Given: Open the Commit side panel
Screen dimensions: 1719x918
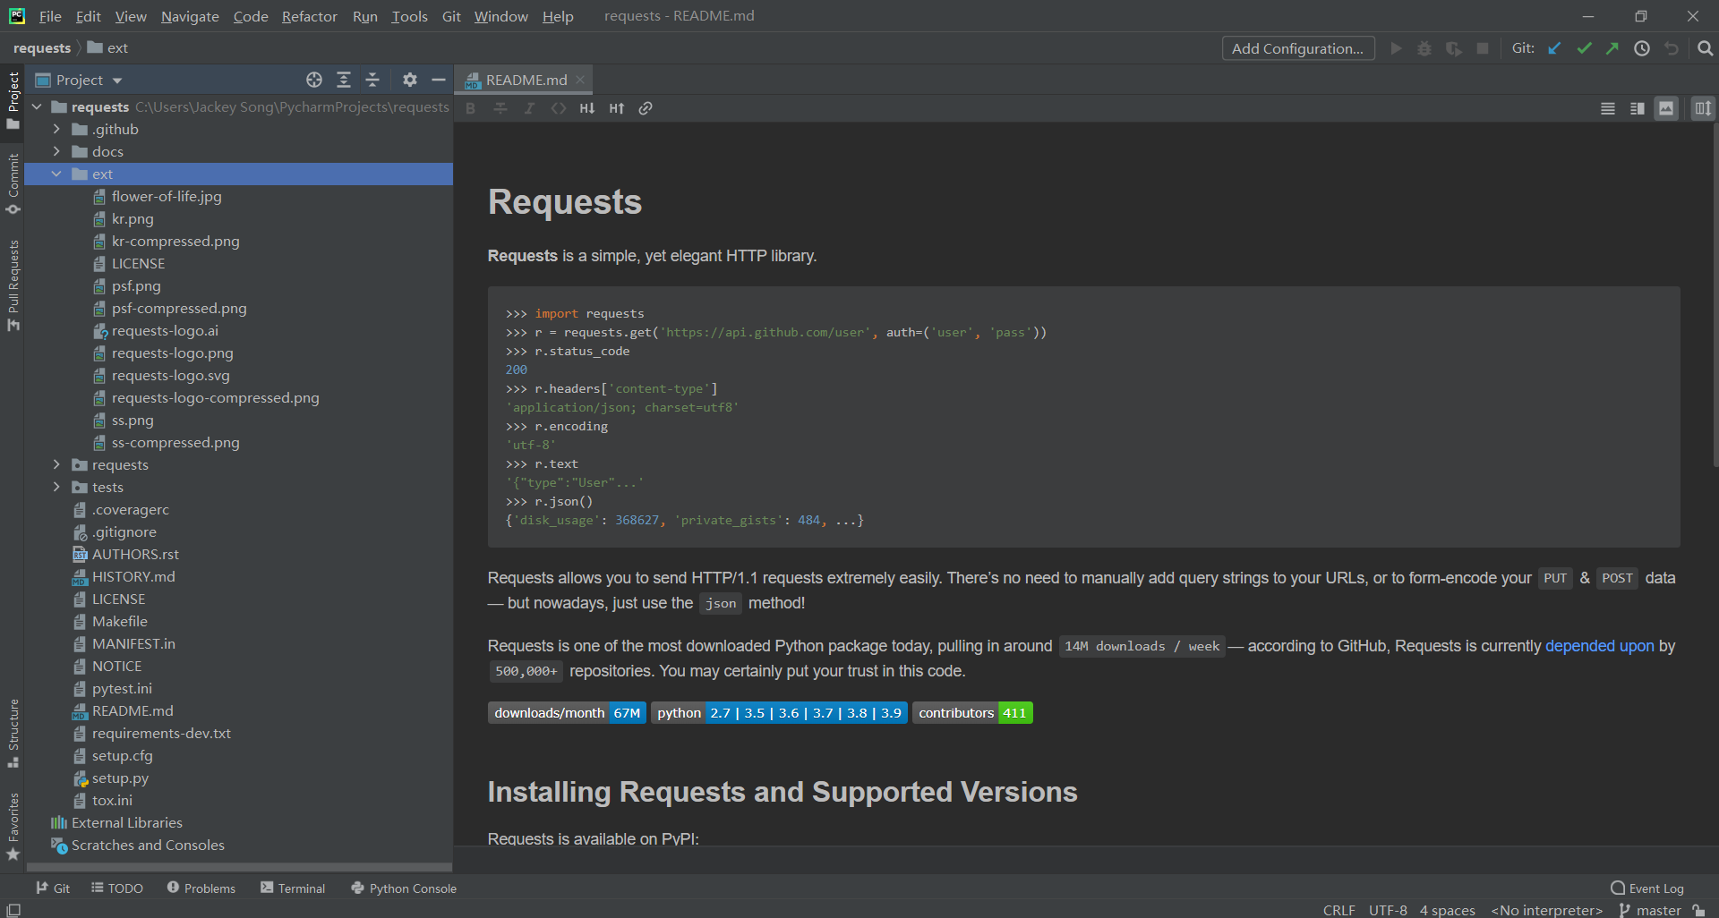Looking at the screenshot, I should [x=13, y=183].
